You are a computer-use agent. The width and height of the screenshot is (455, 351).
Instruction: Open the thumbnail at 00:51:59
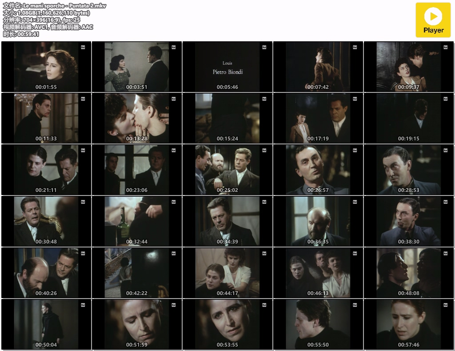(x=137, y=324)
